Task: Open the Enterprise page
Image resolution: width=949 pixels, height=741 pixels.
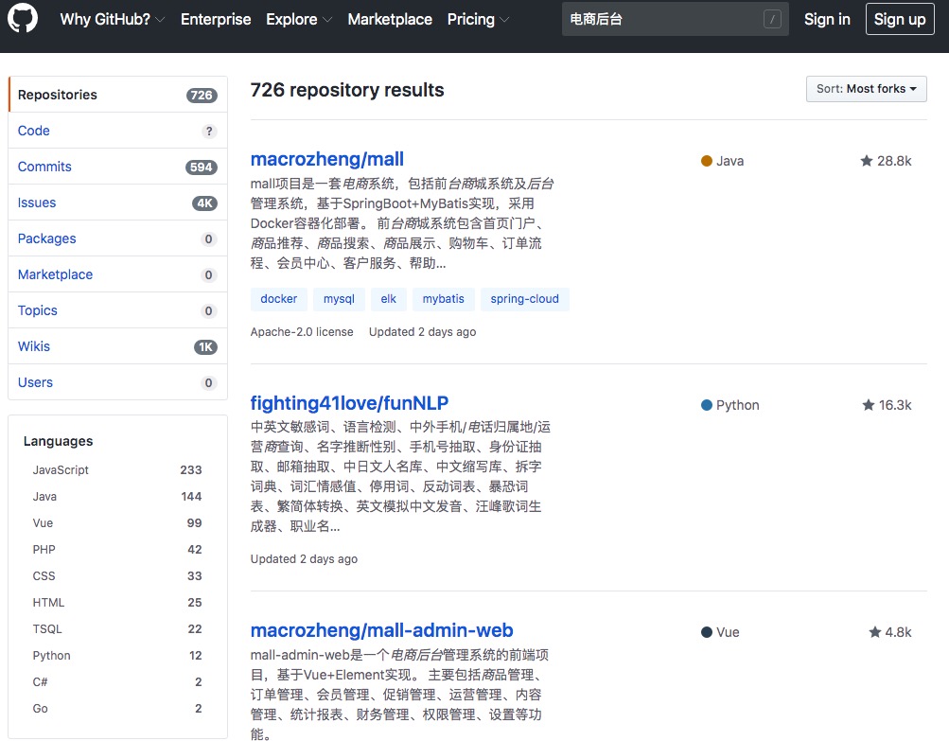Action: (216, 19)
